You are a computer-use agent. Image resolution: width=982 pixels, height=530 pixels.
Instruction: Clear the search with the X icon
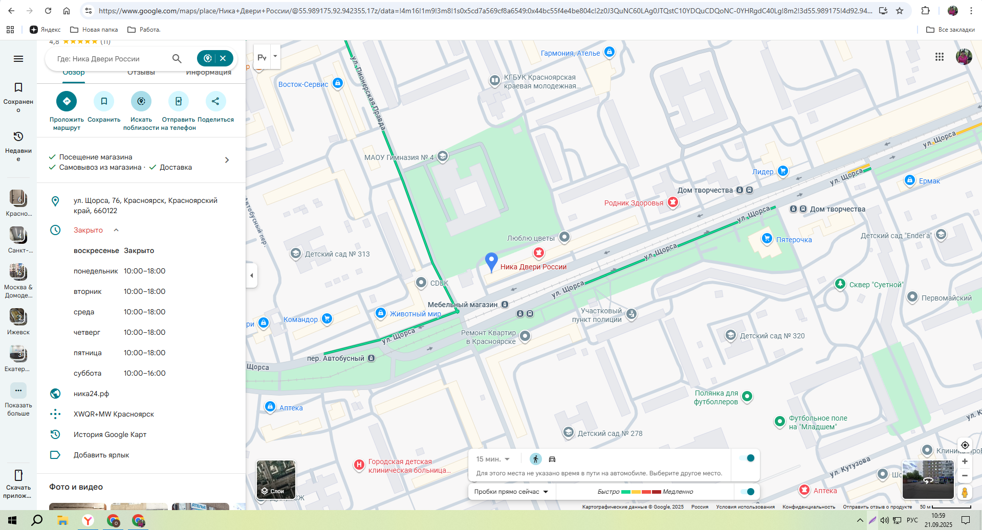point(223,58)
